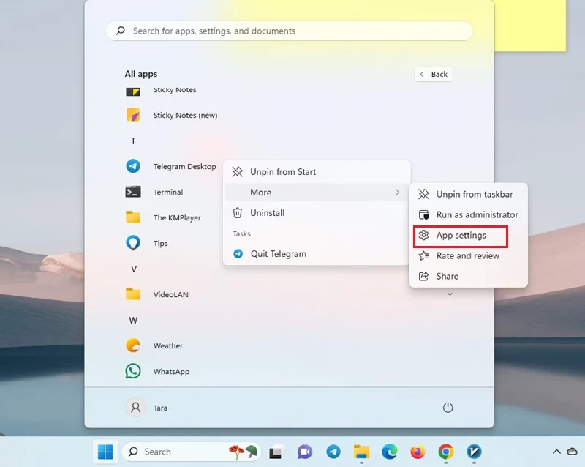Expand the VideoLAN folder chevron
The height and width of the screenshot is (467, 585).
pos(450,294)
